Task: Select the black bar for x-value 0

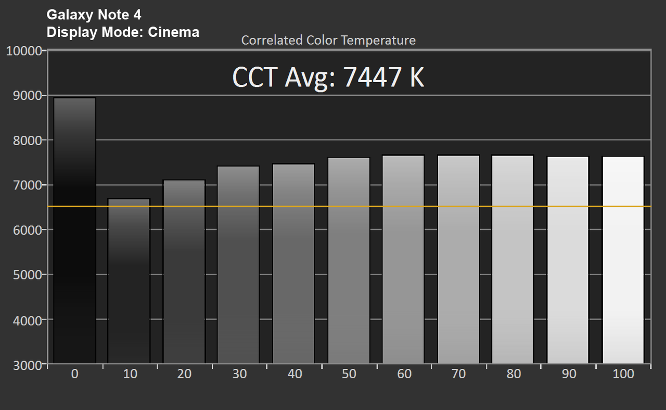Action: tap(75, 230)
